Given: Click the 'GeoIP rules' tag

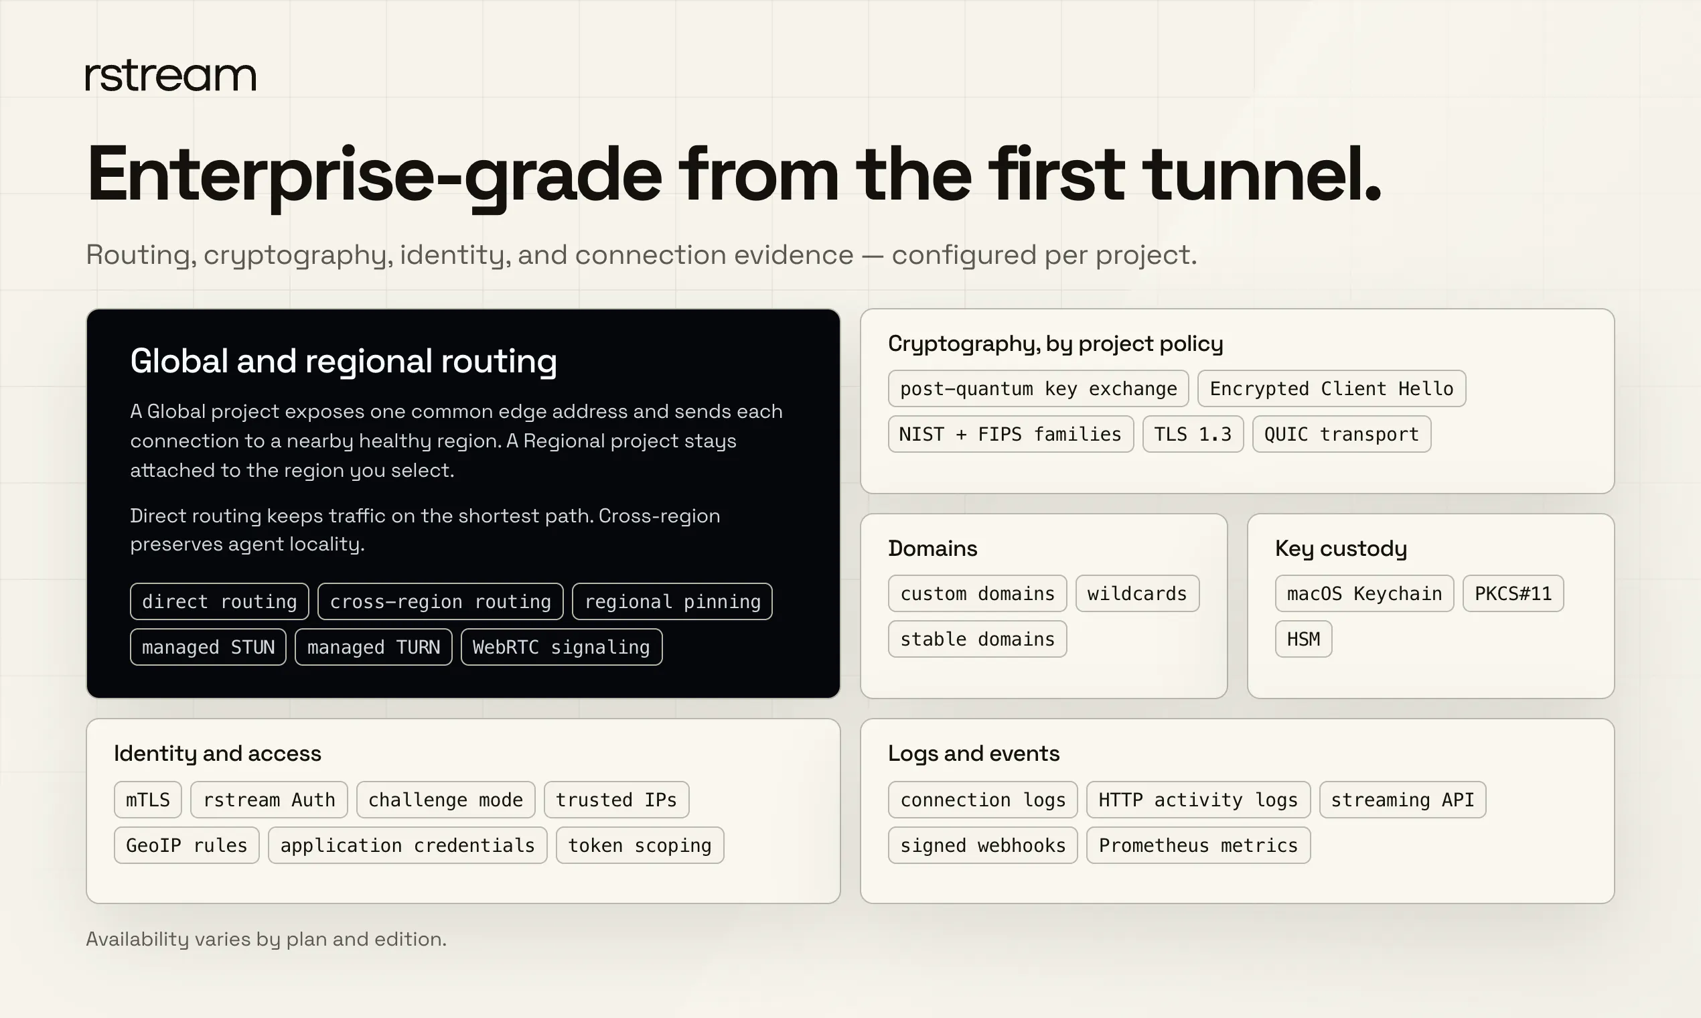Looking at the screenshot, I should 187,845.
